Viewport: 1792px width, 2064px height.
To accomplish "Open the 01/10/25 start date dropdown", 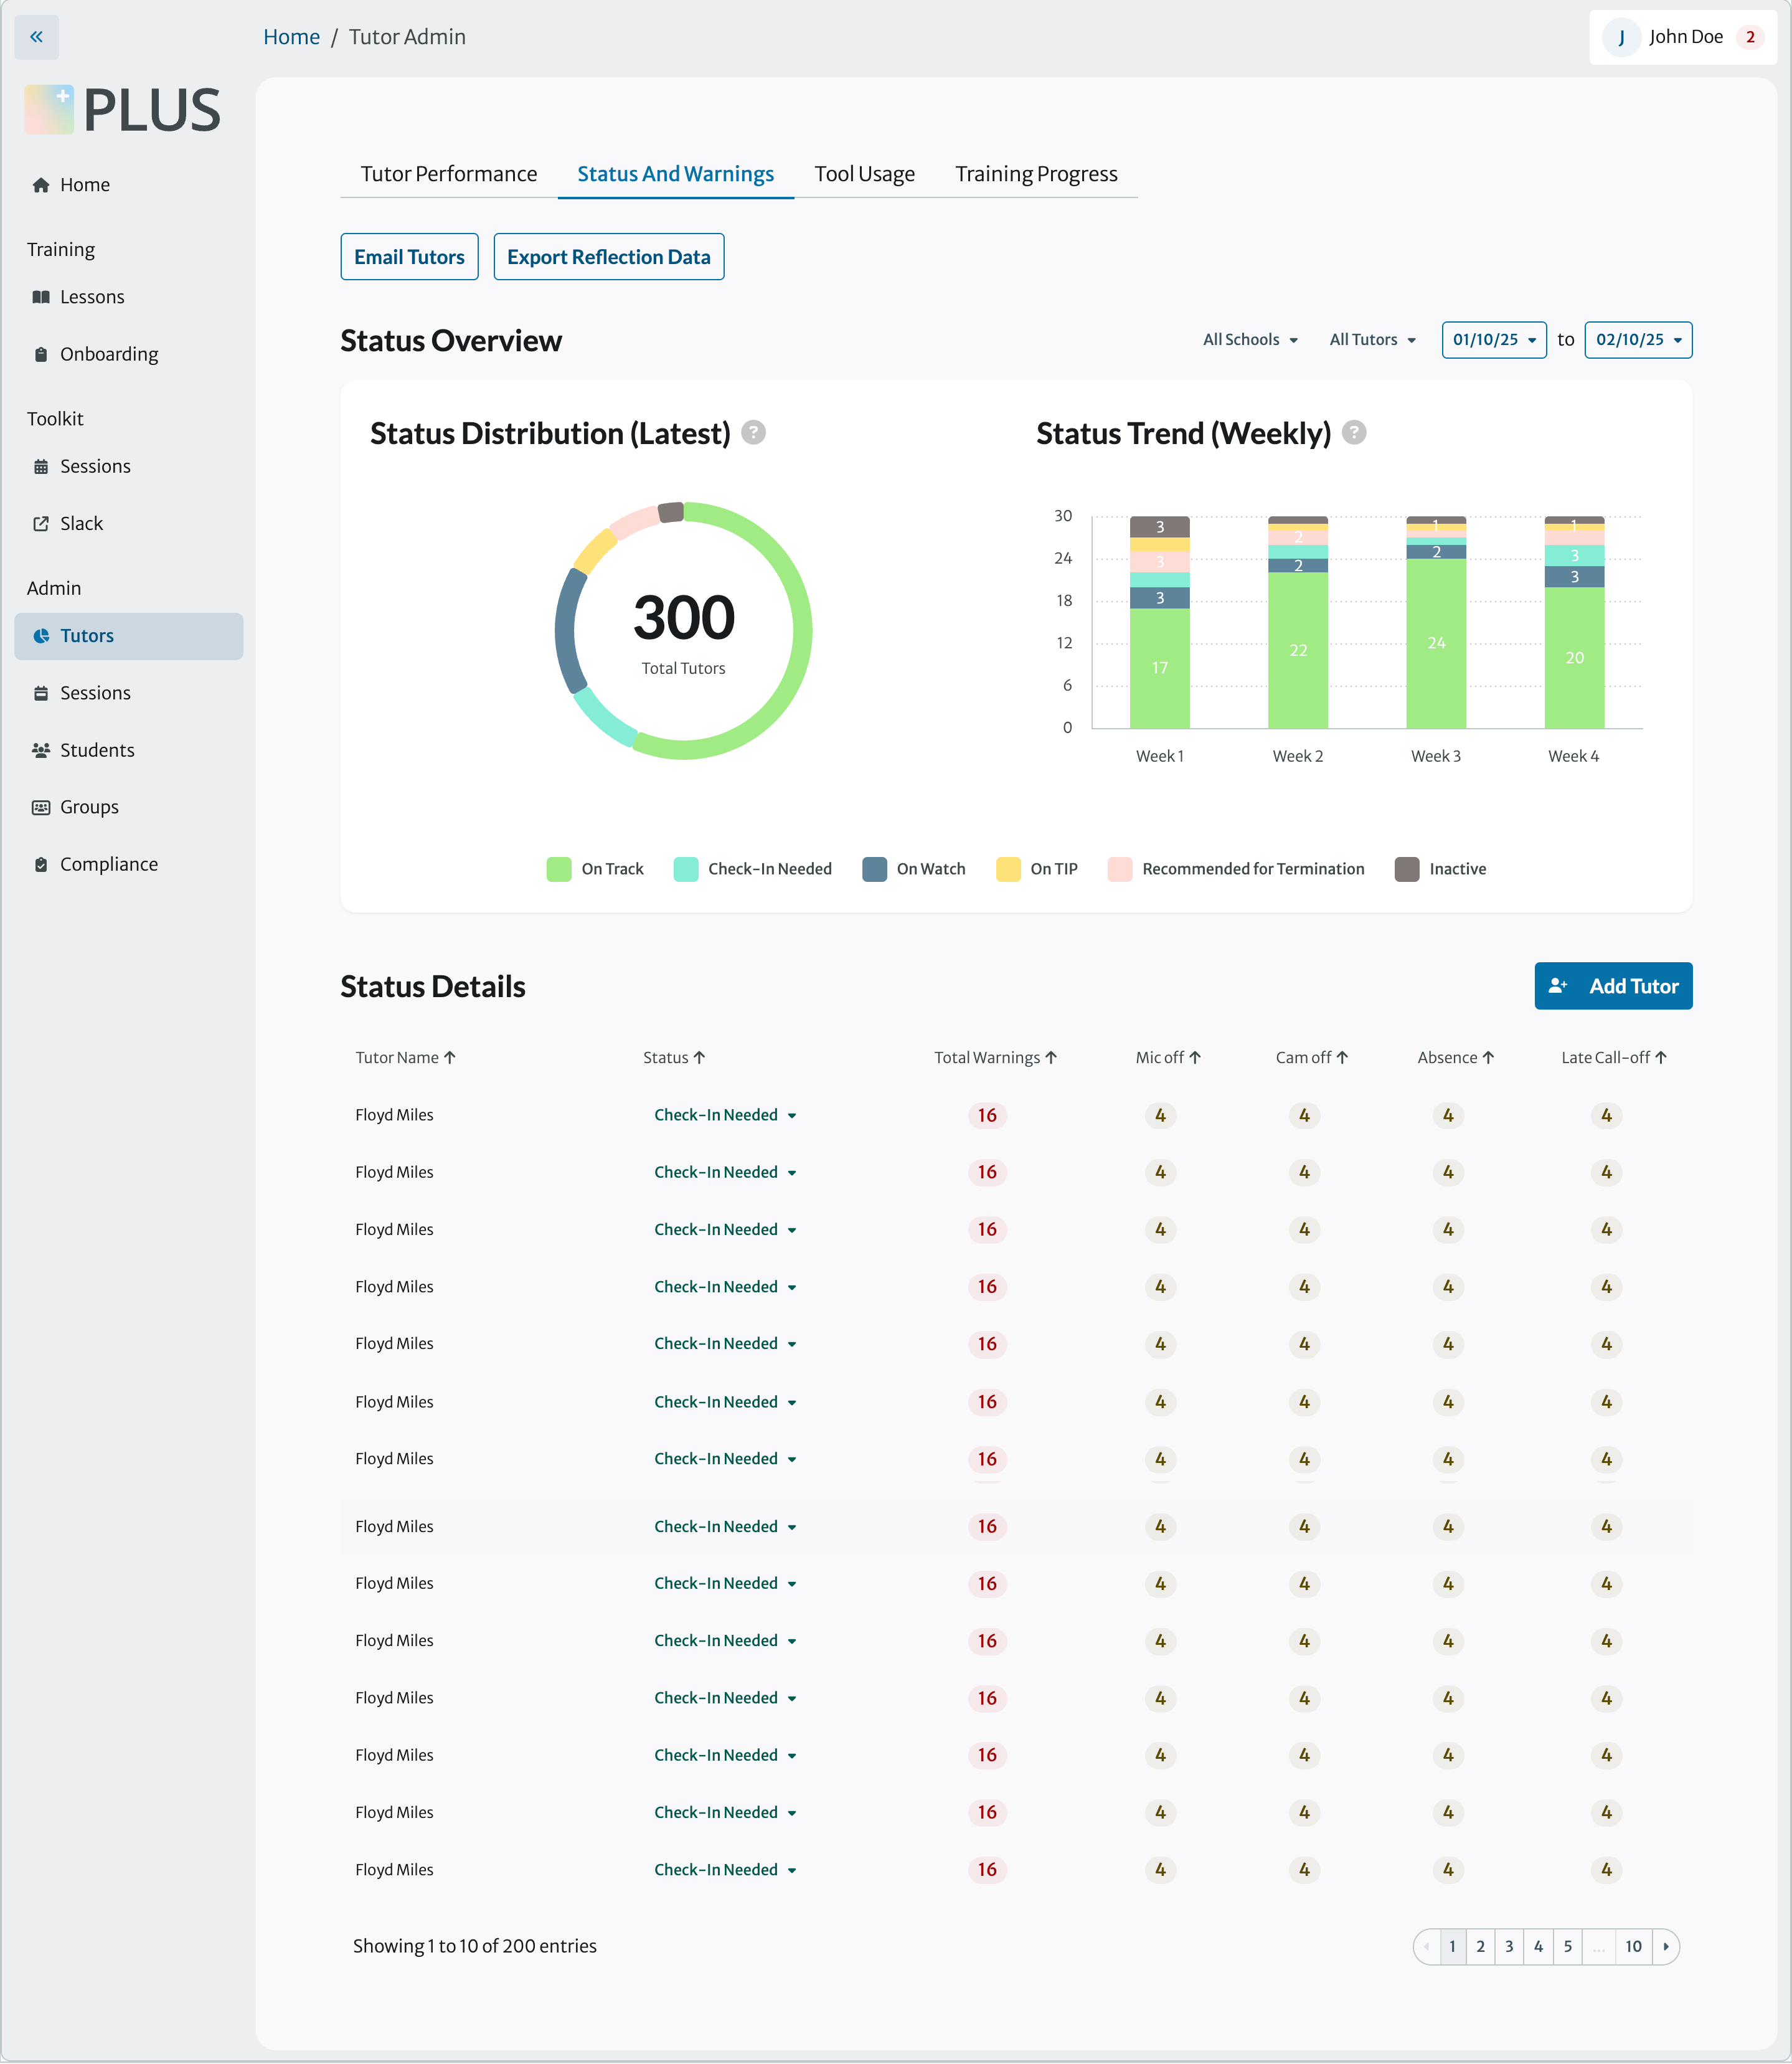I will click(x=1494, y=340).
